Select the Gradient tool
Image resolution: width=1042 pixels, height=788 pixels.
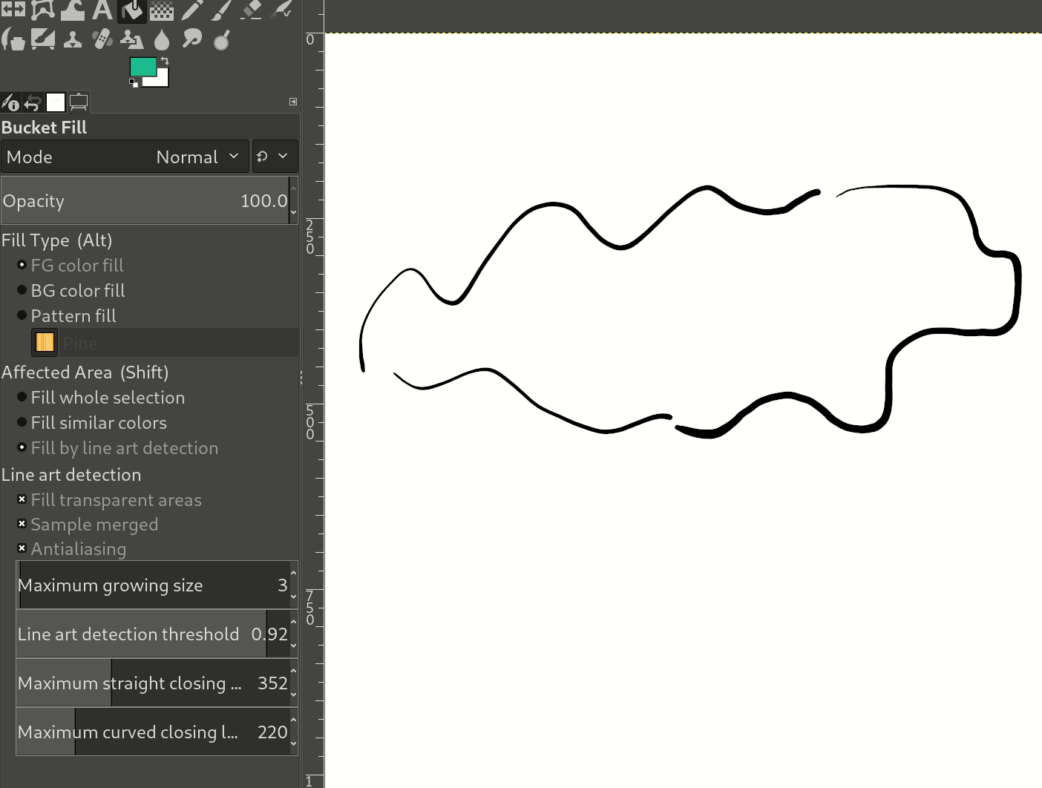(x=161, y=10)
